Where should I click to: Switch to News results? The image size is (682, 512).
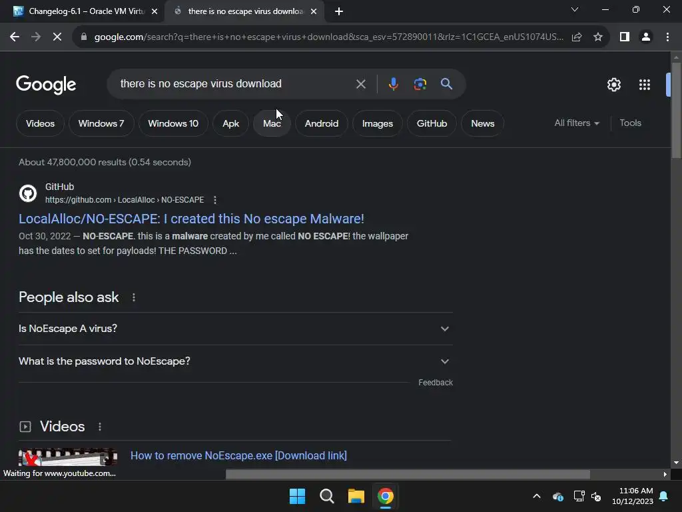[x=483, y=123]
